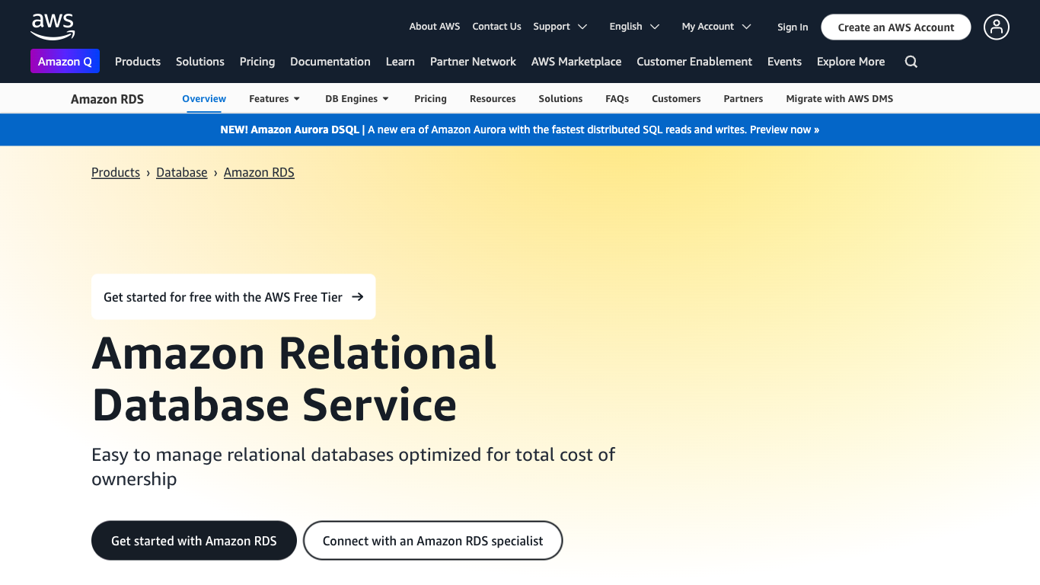1040x585 pixels.
Task: Open the Partners tab
Action: 743,99
